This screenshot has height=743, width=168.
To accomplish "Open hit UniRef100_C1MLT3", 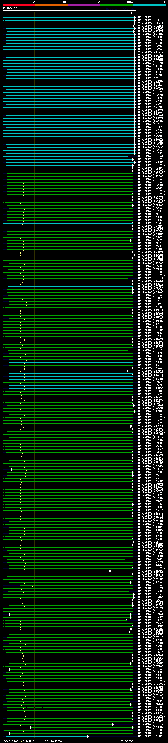I will point(151,20).
